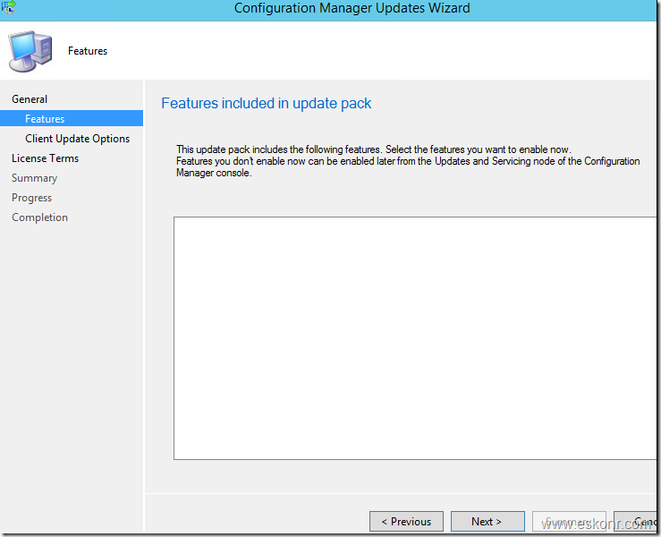The width and height of the screenshot is (661, 537).
Task: Open the Client Update Options step
Action: pos(77,139)
